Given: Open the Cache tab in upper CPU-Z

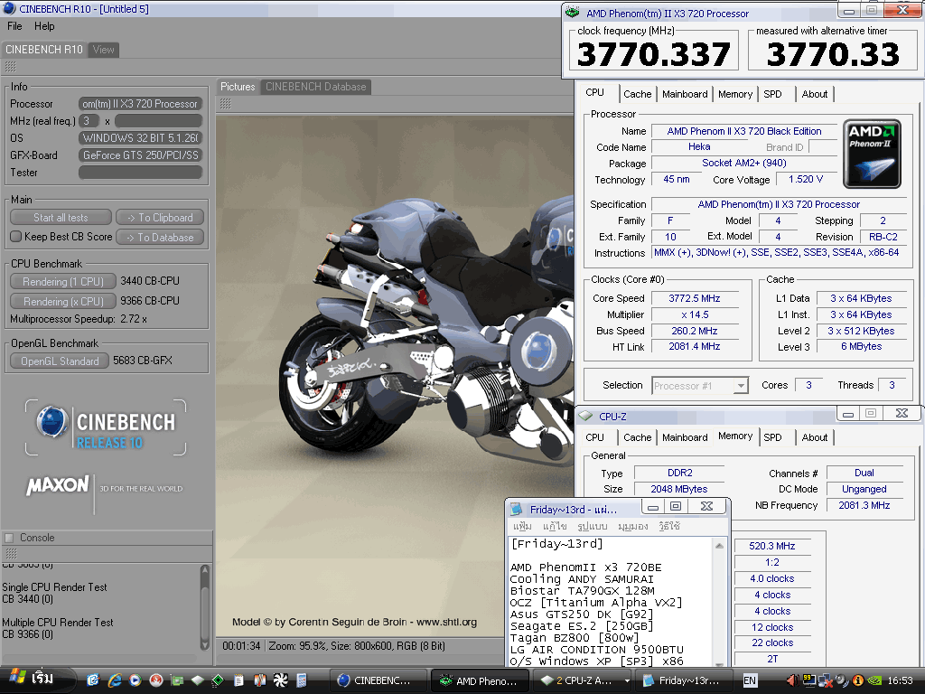Looking at the screenshot, I should pyautogui.click(x=637, y=94).
